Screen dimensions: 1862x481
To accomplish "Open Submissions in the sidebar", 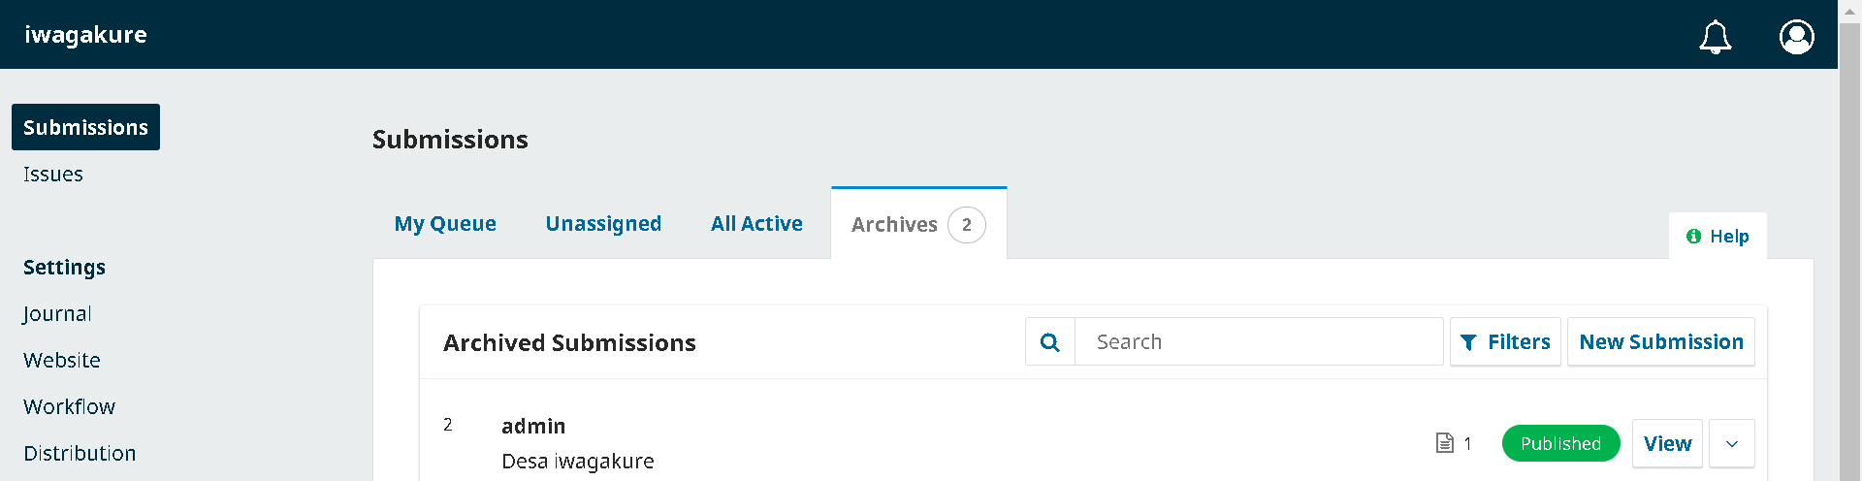I will tap(85, 127).
